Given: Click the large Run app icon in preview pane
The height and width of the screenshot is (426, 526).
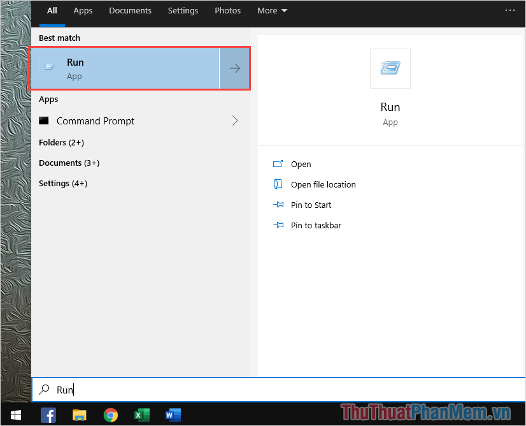Looking at the screenshot, I should click(390, 68).
